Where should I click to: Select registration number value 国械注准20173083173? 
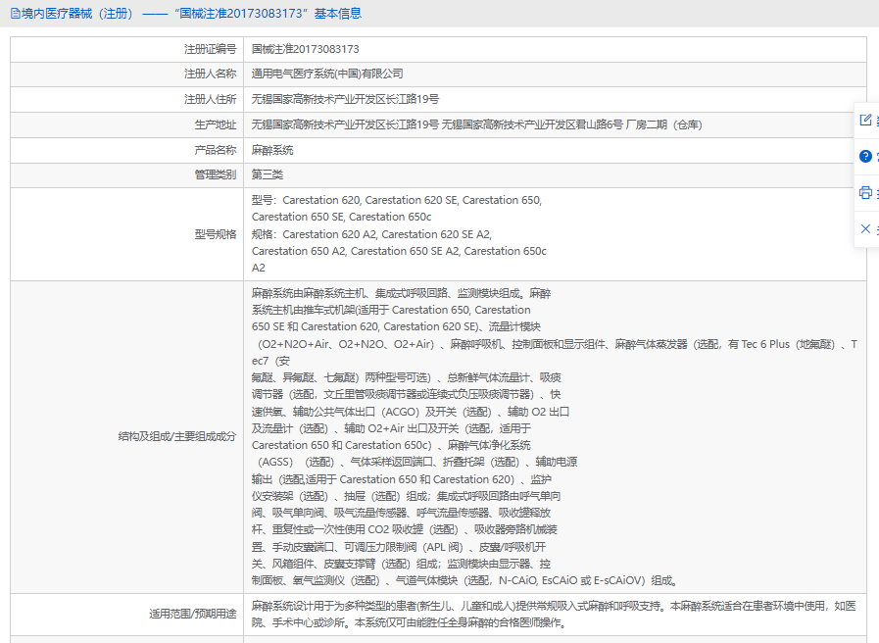pyautogui.click(x=306, y=49)
